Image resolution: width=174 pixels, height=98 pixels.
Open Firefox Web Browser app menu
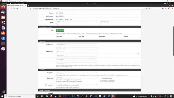point(18,3)
